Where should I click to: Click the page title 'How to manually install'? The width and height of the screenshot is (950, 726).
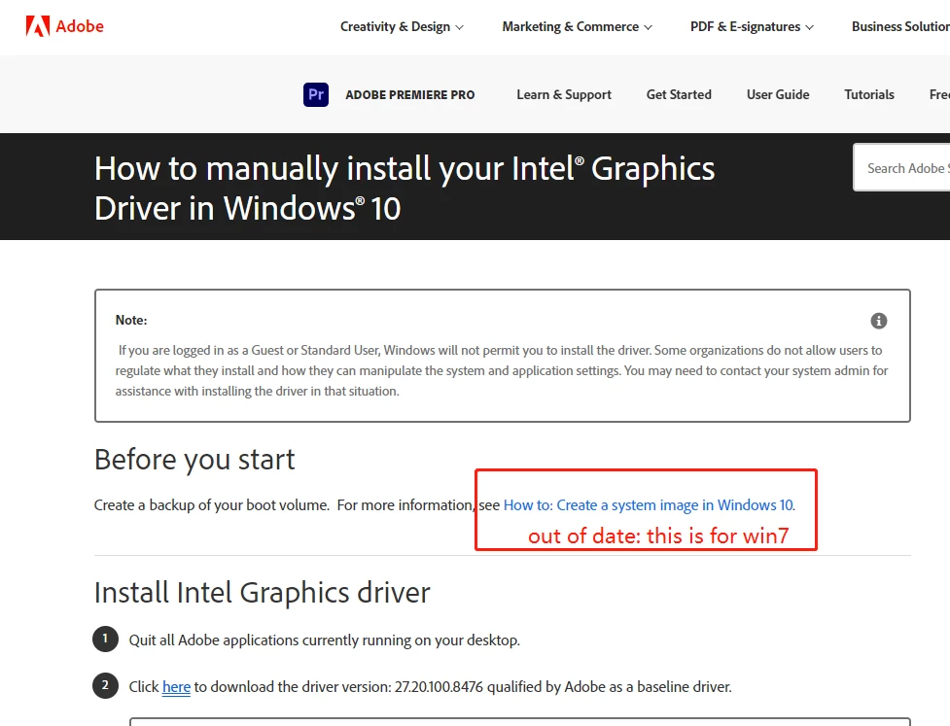(405, 189)
